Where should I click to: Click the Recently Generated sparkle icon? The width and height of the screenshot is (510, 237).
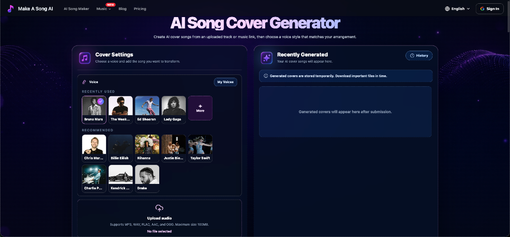coord(267,58)
